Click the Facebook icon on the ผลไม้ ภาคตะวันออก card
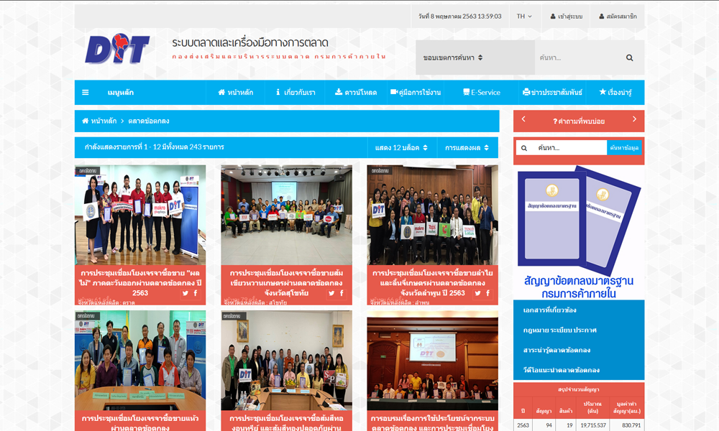The height and width of the screenshot is (431, 719). pyautogui.click(x=196, y=293)
